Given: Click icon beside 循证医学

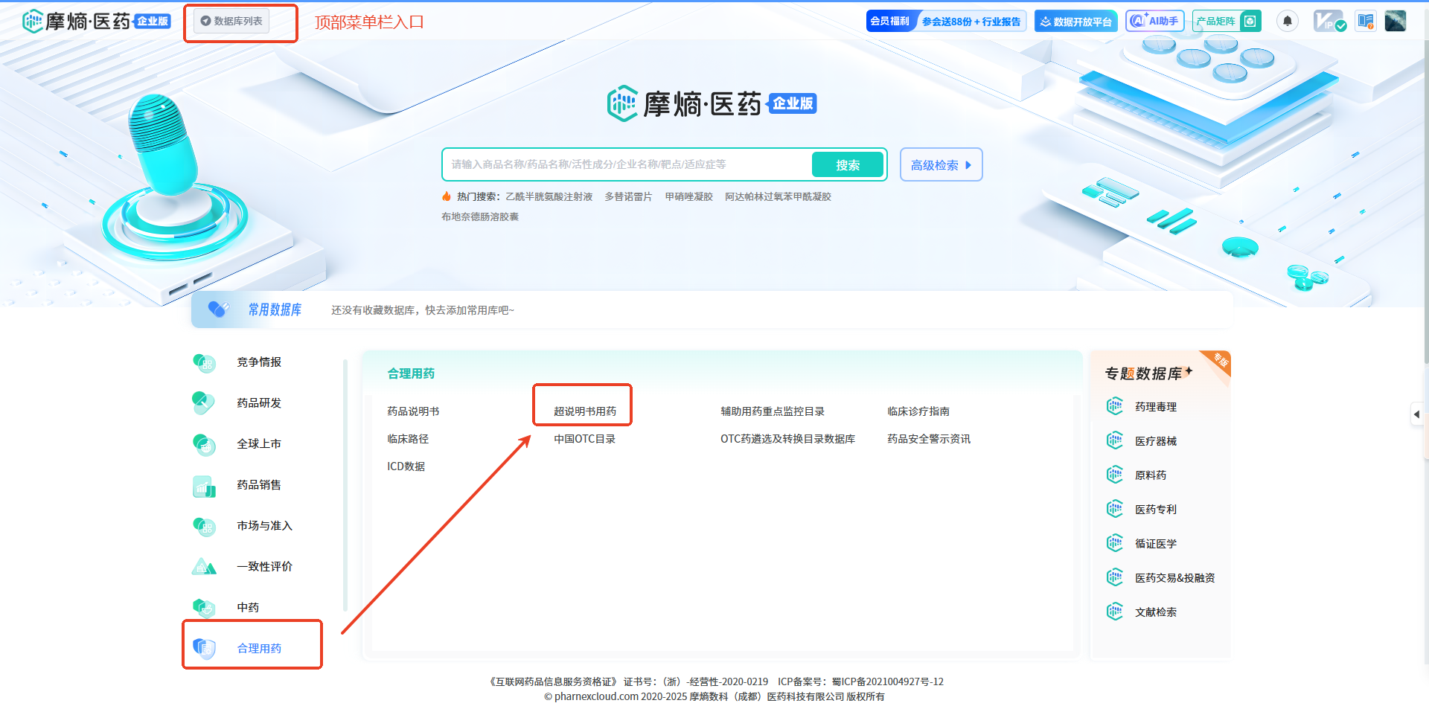Looking at the screenshot, I should [1114, 544].
